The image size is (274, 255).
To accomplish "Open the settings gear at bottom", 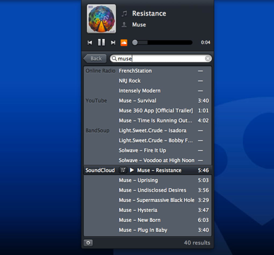I will pyautogui.click(x=88, y=243).
